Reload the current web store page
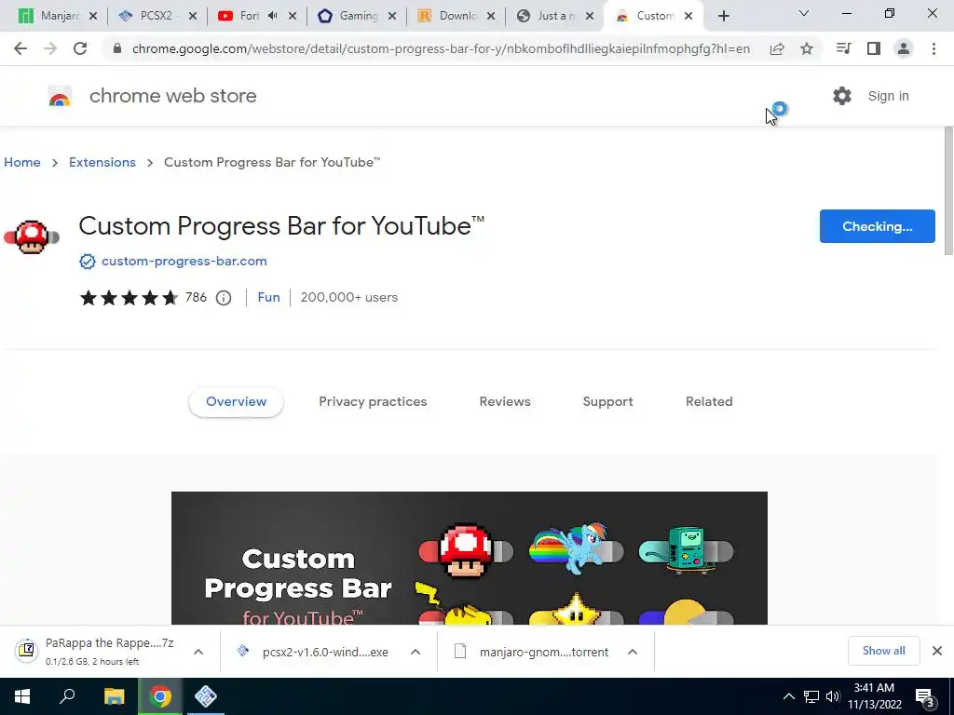This screenshot has width=954, height=715. pos(80,48)
